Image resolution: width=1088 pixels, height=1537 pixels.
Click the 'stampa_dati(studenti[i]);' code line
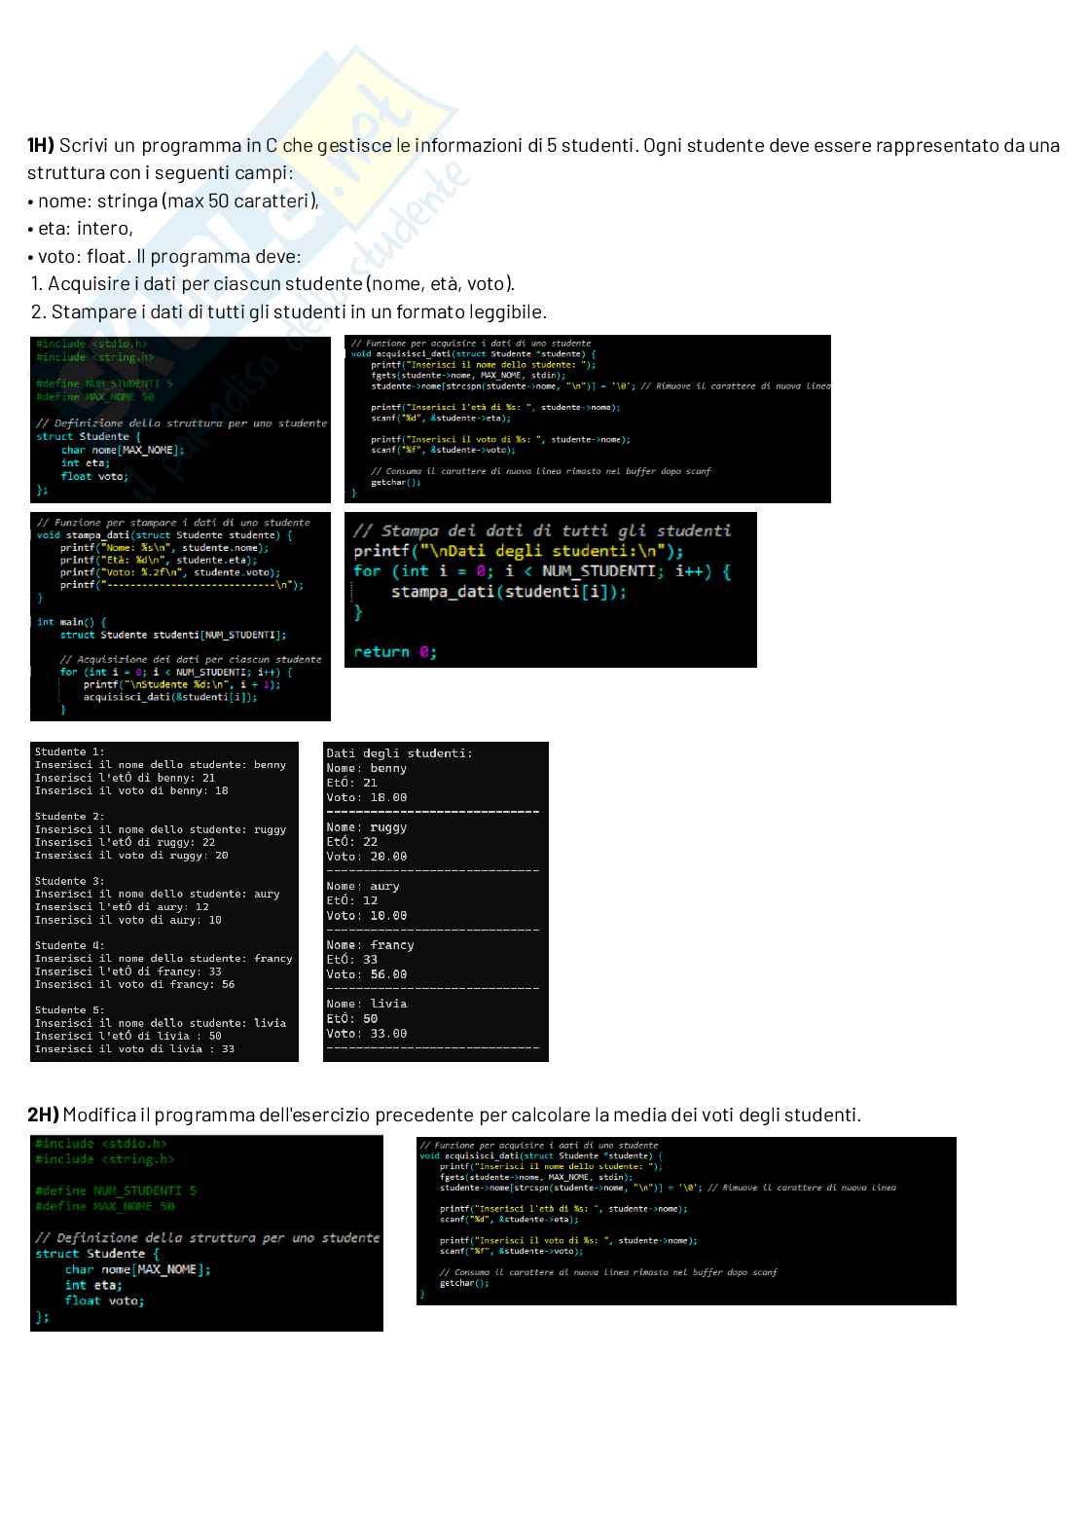click(508, 592)
